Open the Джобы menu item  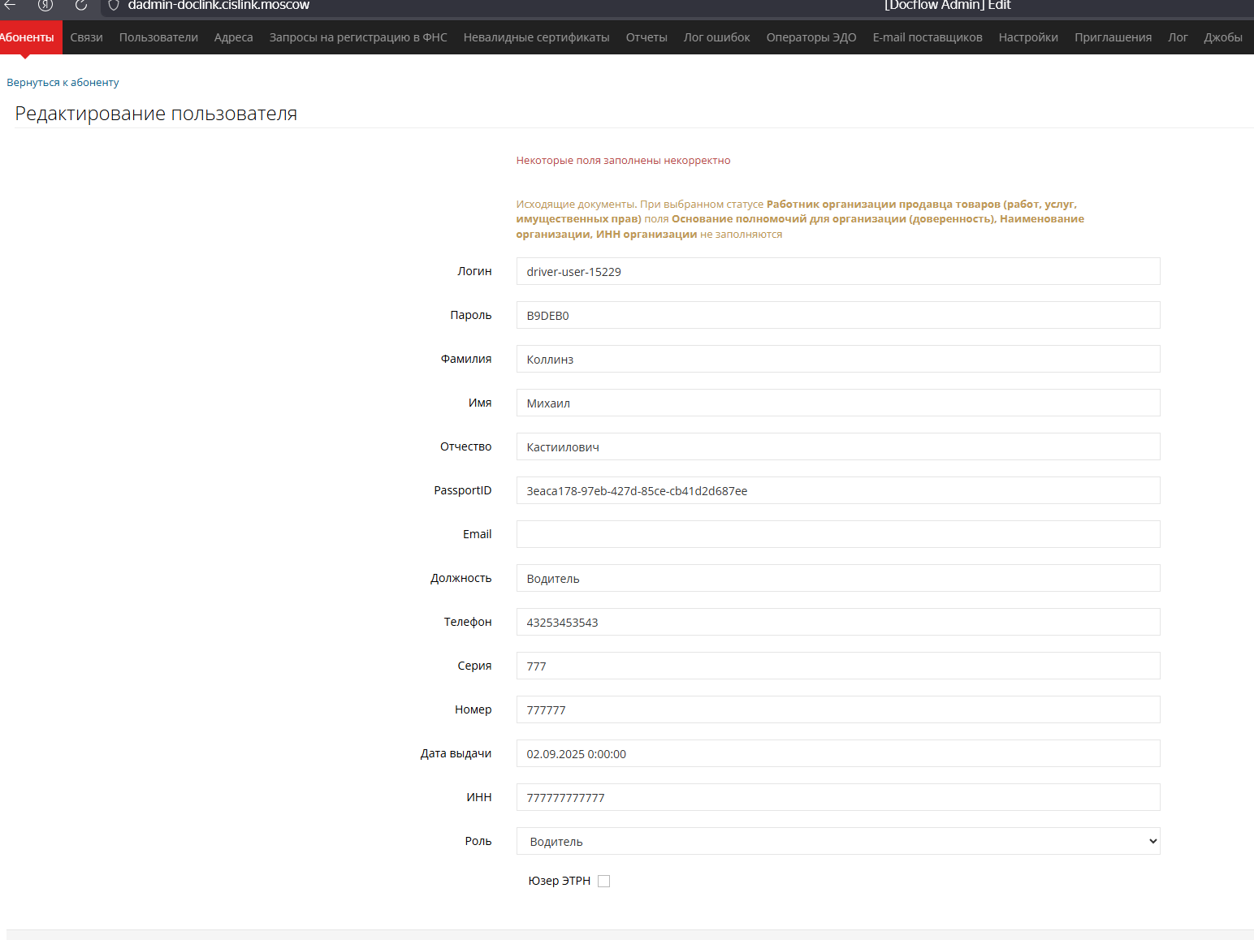point(1223,37)
